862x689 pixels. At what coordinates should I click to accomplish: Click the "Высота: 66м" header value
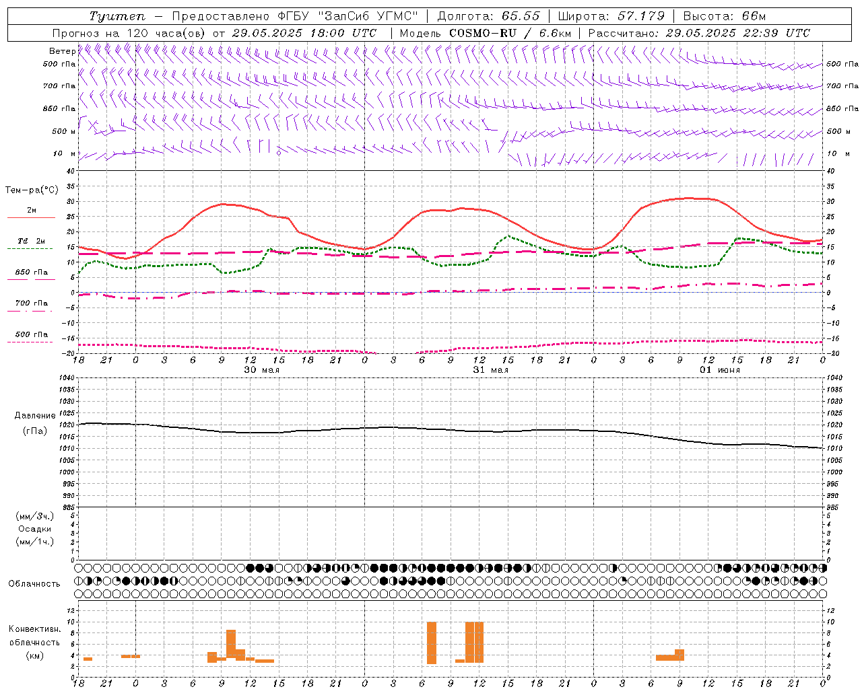[724, 16]
